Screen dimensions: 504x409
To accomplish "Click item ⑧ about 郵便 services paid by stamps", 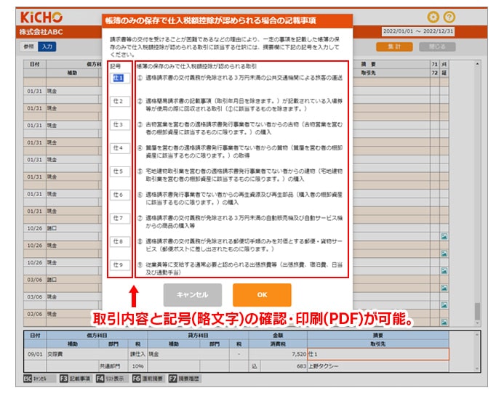I will pyautogui.click(x=240, y=246).
